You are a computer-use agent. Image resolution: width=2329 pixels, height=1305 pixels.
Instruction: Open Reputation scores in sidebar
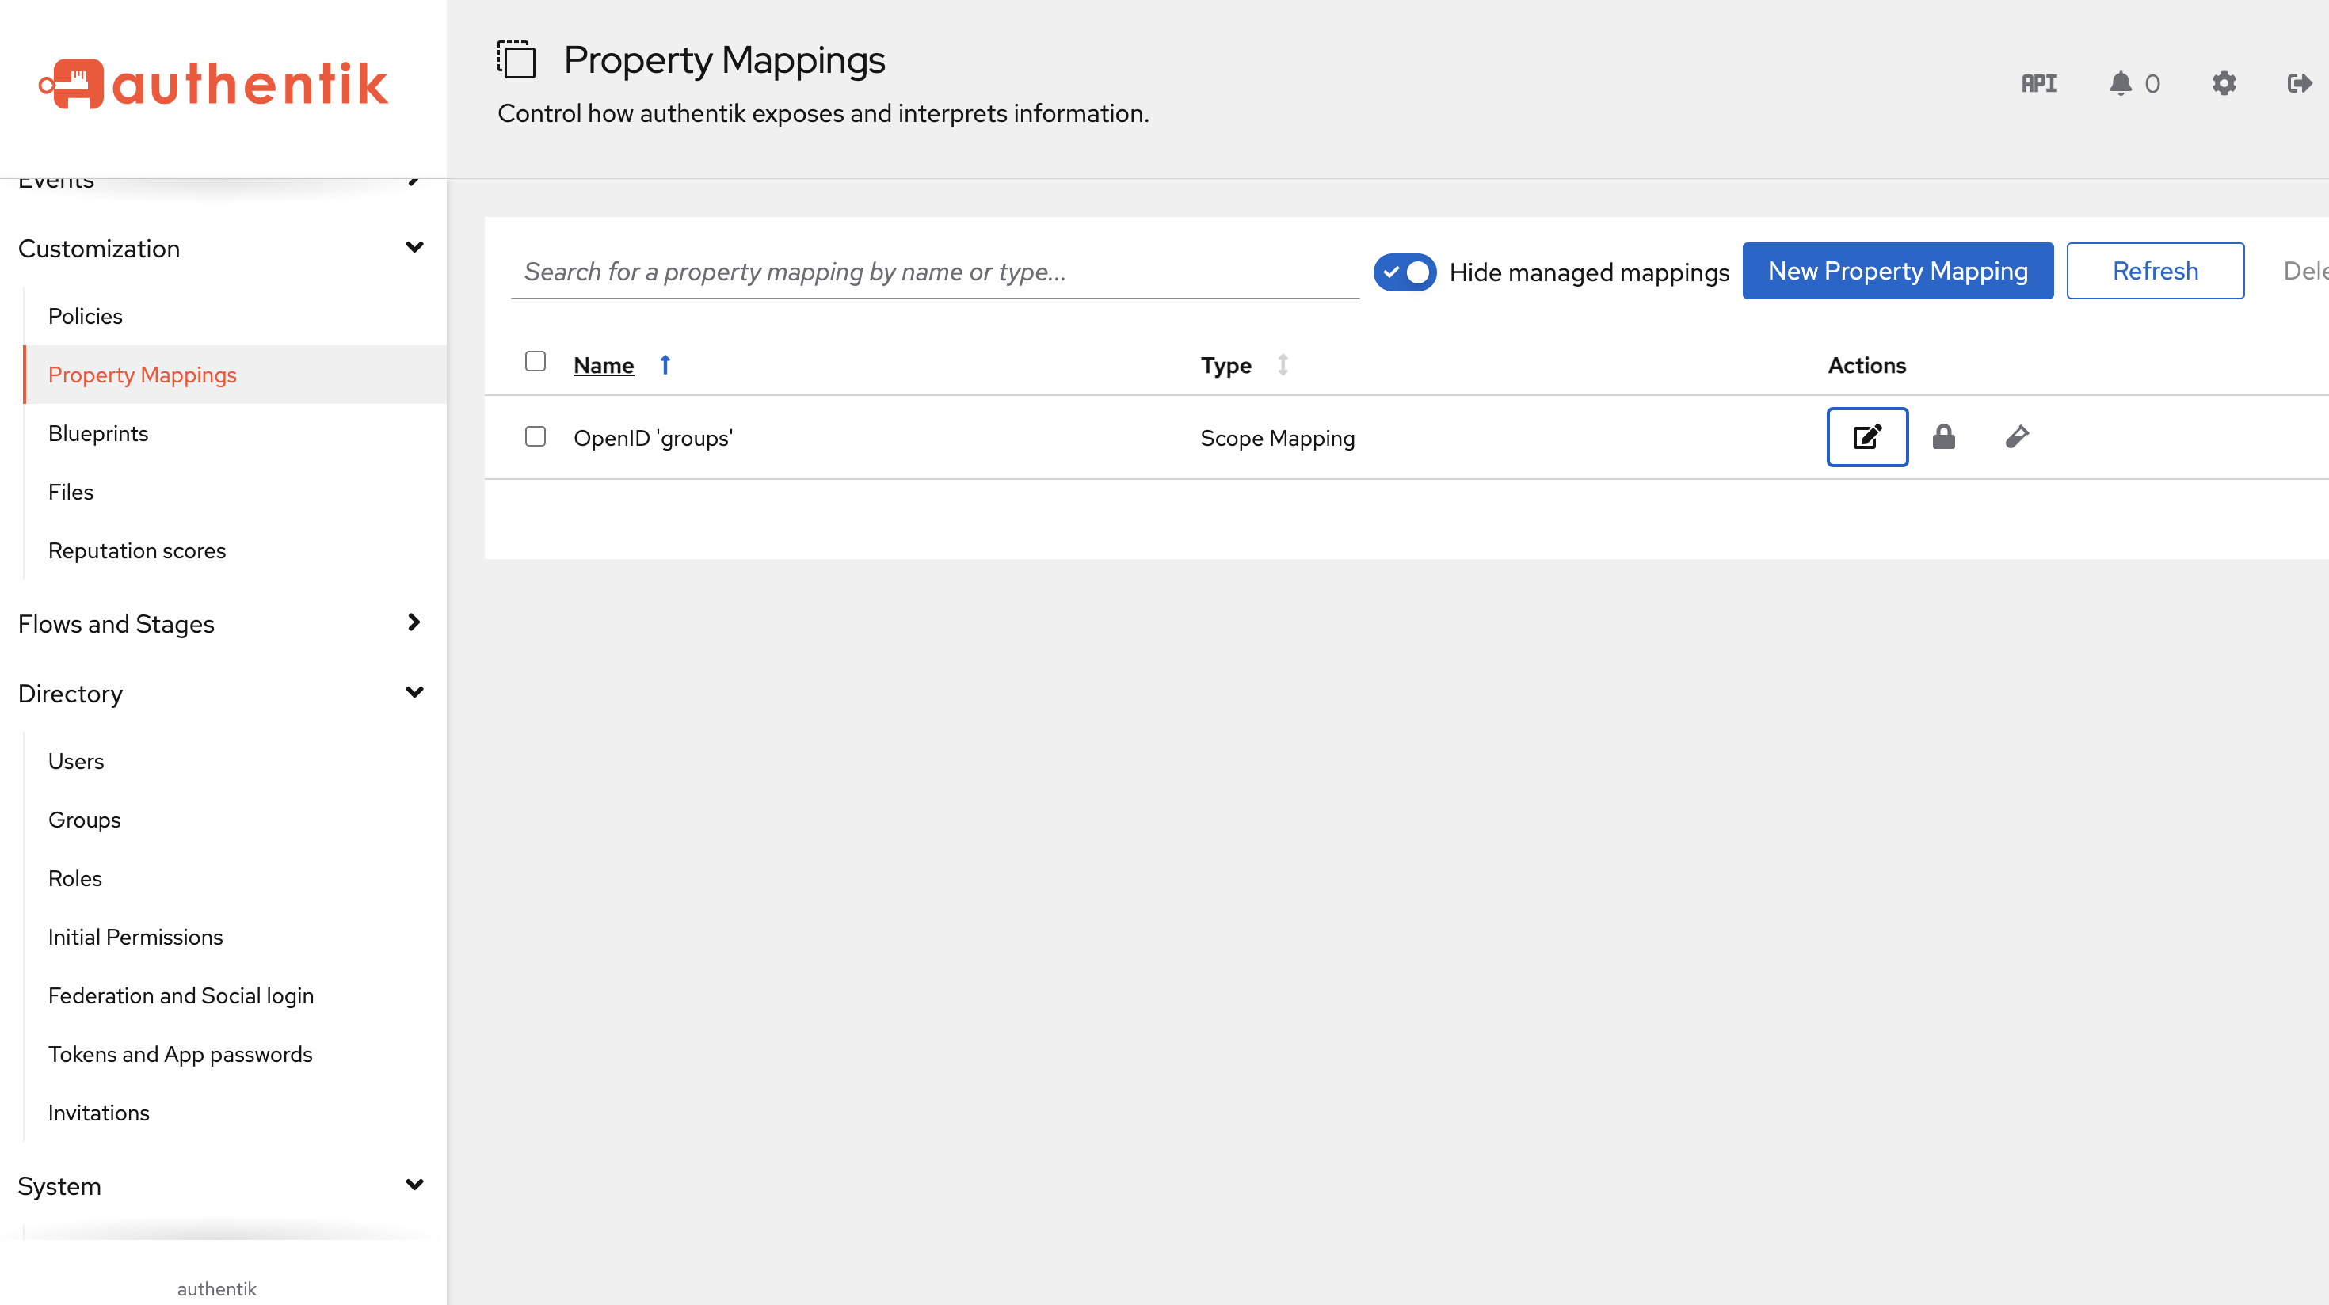click(136, 551)
